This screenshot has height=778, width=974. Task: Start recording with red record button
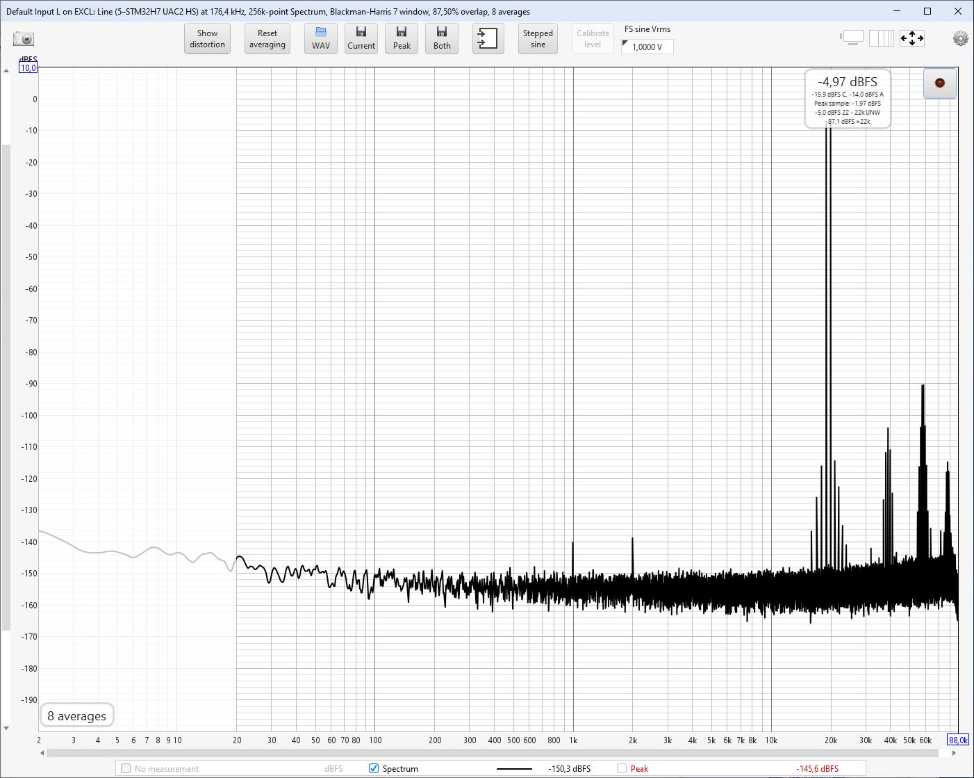[x=940, y=83]
